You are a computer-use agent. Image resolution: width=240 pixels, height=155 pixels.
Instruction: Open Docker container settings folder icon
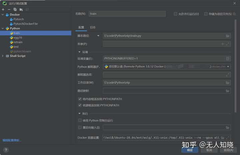tap(223, 138)
